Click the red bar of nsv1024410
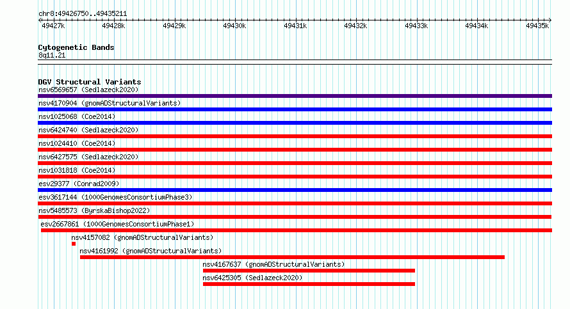 [295, 150]
